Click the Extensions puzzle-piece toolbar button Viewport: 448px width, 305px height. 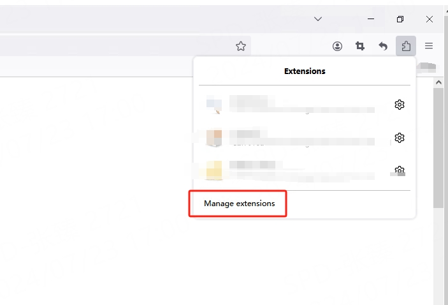click(405, 46)
